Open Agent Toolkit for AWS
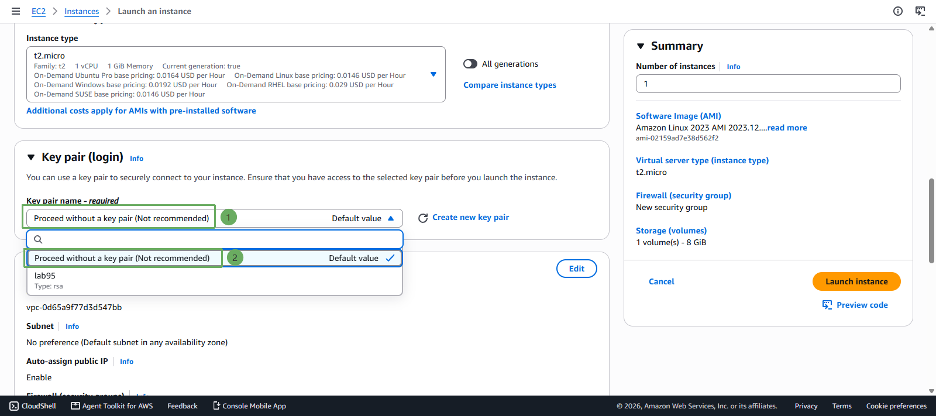This screenshot has height=416, width=936. pos(112,406)
